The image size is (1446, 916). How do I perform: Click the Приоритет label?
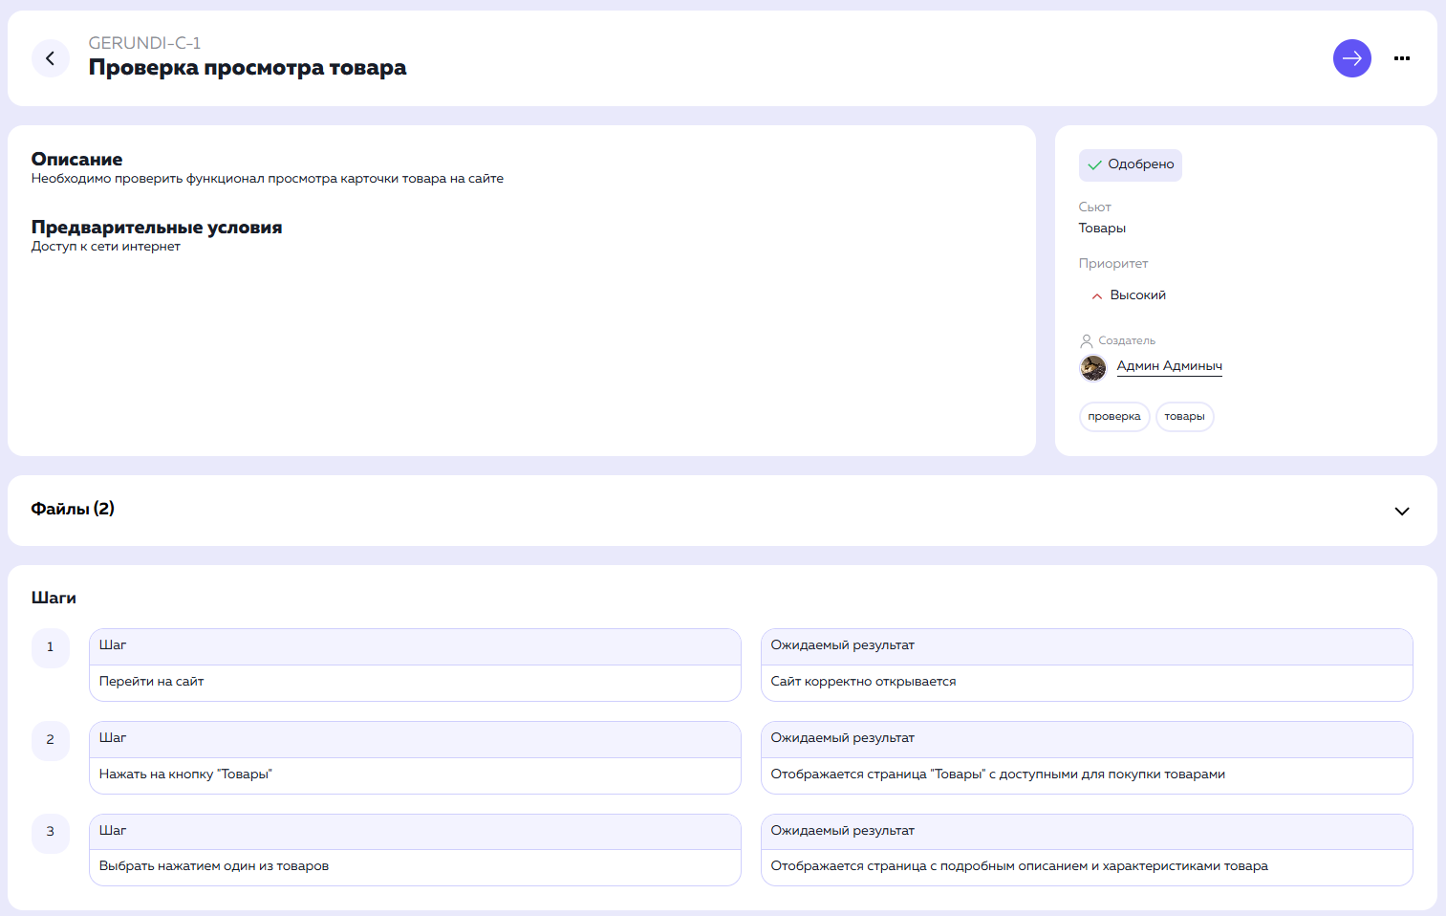pyautogui.click(x=1113, y=264)
